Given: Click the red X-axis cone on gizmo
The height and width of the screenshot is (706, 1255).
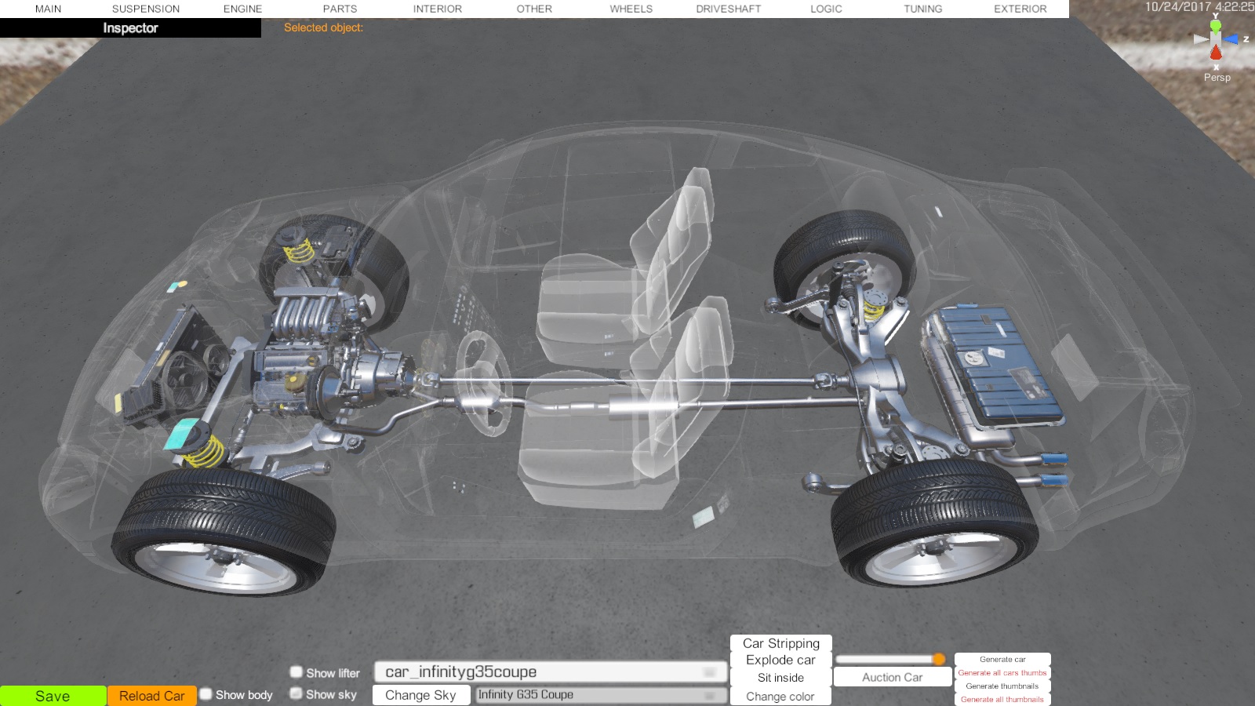Looking at the screenshot, I should (1216, 53).
